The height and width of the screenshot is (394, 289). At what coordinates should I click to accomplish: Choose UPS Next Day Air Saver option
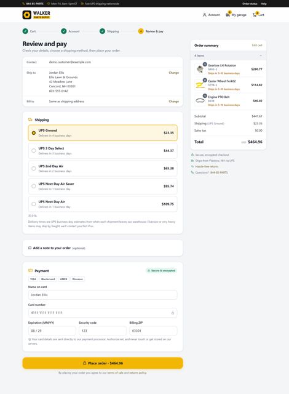(103, 186)
